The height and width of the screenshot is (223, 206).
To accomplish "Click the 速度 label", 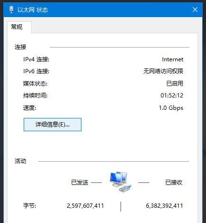I will coord(29,108).
